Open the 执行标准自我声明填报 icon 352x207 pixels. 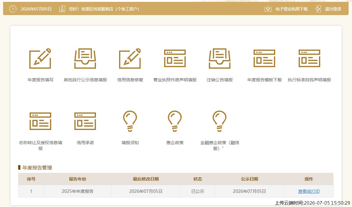click(x=309, y=58)
